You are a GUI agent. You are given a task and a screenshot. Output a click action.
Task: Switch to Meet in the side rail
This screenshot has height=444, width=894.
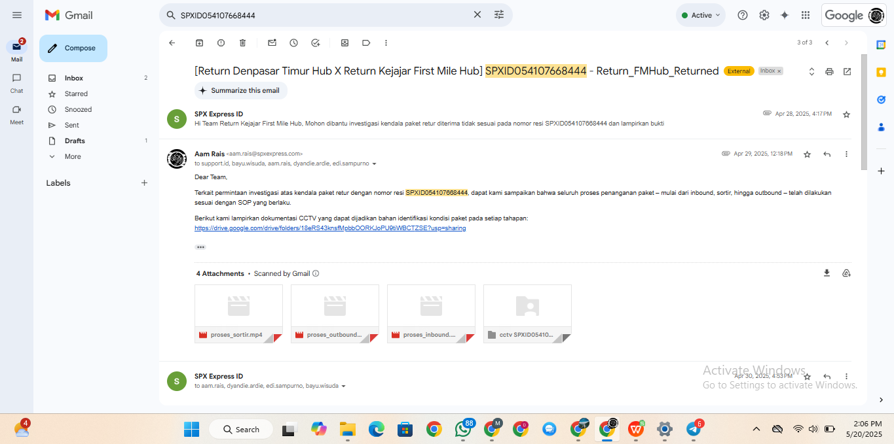pyautogui.click(x=16, y=114)
